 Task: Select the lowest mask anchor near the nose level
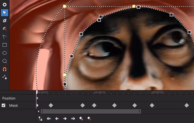click(x=65, y=84)
